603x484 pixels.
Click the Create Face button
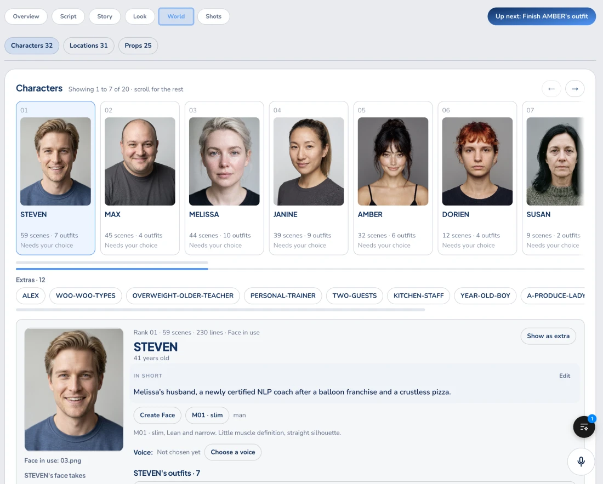[x=157, y=415]
